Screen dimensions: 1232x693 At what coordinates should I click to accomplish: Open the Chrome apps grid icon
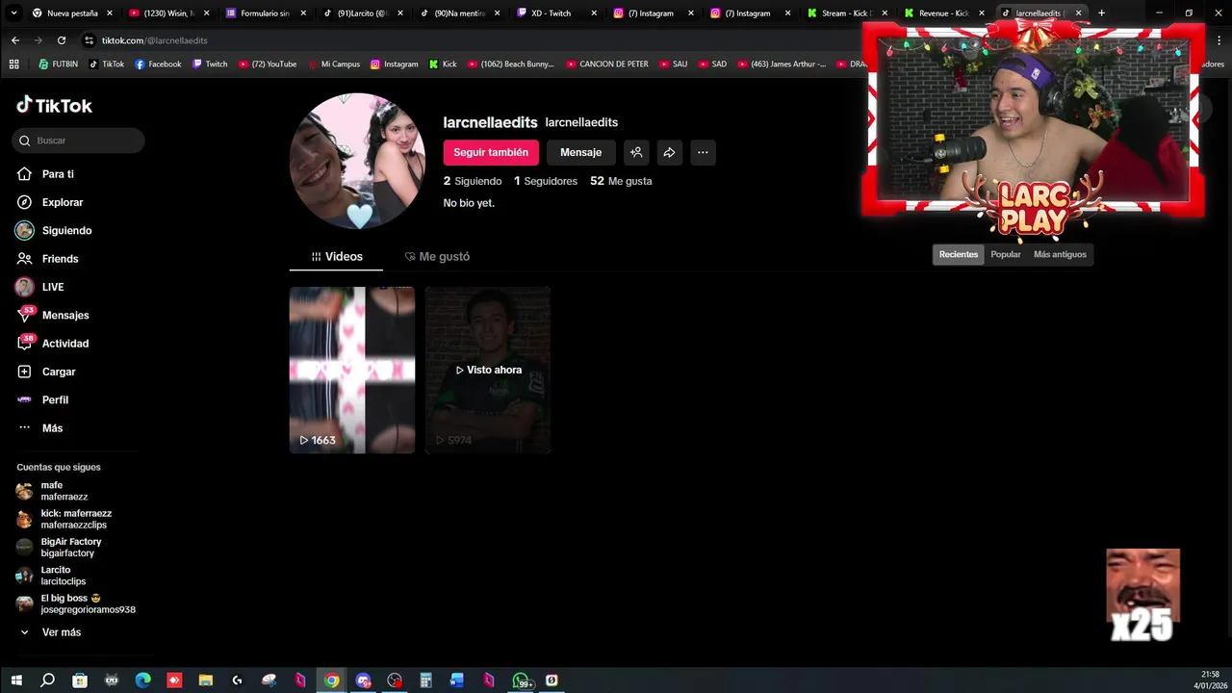point(13,64)
